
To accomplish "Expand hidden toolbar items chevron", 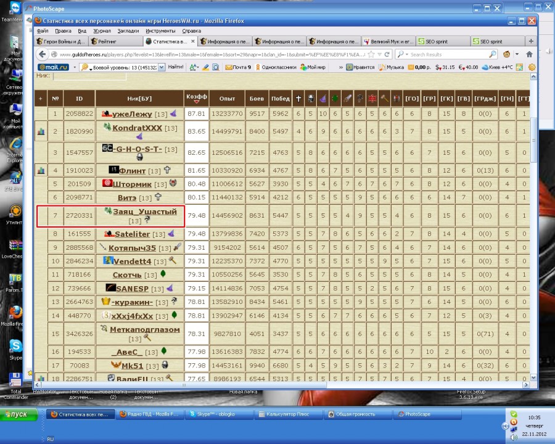I will pos(341,67).
